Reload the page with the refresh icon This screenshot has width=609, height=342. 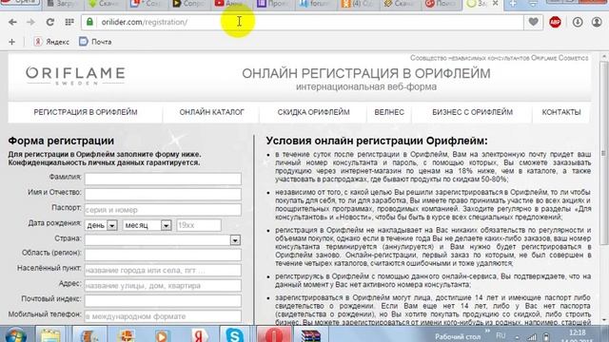50,22
